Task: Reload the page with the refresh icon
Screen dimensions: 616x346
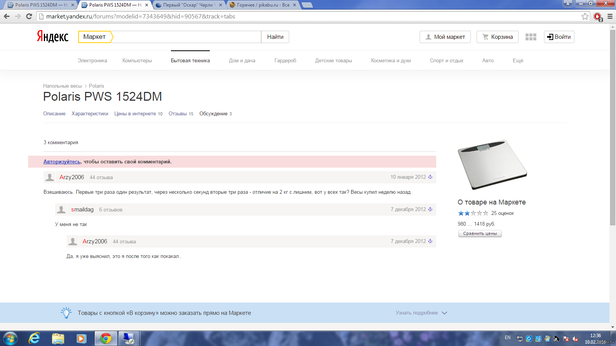Action: click(29, 16)
